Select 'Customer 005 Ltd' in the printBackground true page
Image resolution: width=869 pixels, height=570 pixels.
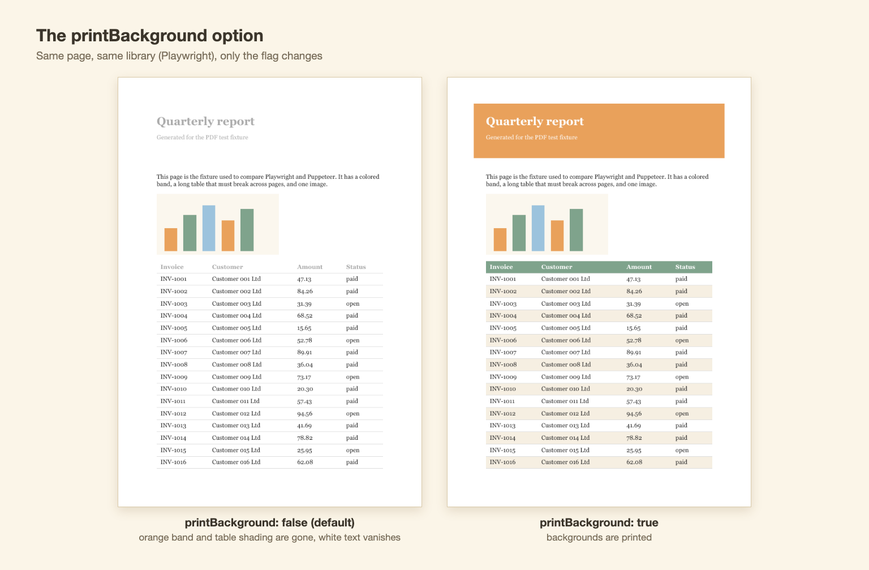[566, 328]
